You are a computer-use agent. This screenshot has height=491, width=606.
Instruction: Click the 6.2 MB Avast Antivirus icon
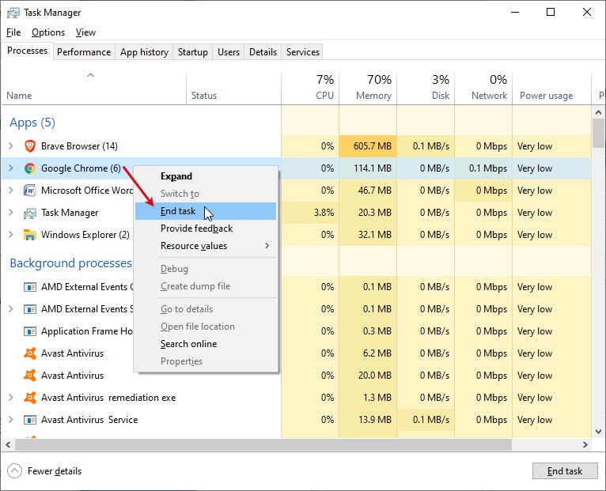[x=30, y=353]
